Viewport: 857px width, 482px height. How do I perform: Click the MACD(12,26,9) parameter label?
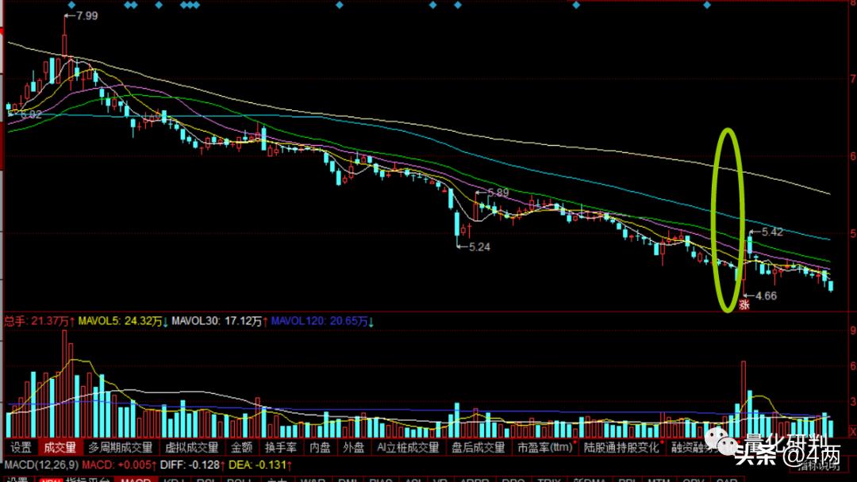(x=41, y=464)
